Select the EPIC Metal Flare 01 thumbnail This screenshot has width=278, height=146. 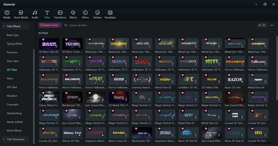coord(188,115)
